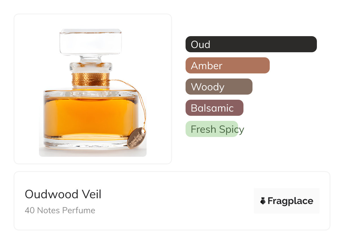Open the 40 Notes Perfume brand link

tap(60, 210)
